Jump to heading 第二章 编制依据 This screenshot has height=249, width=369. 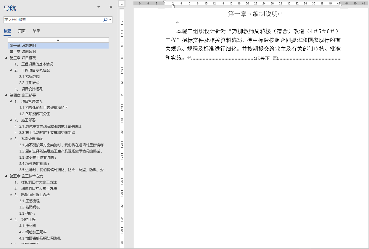(24, 52)
